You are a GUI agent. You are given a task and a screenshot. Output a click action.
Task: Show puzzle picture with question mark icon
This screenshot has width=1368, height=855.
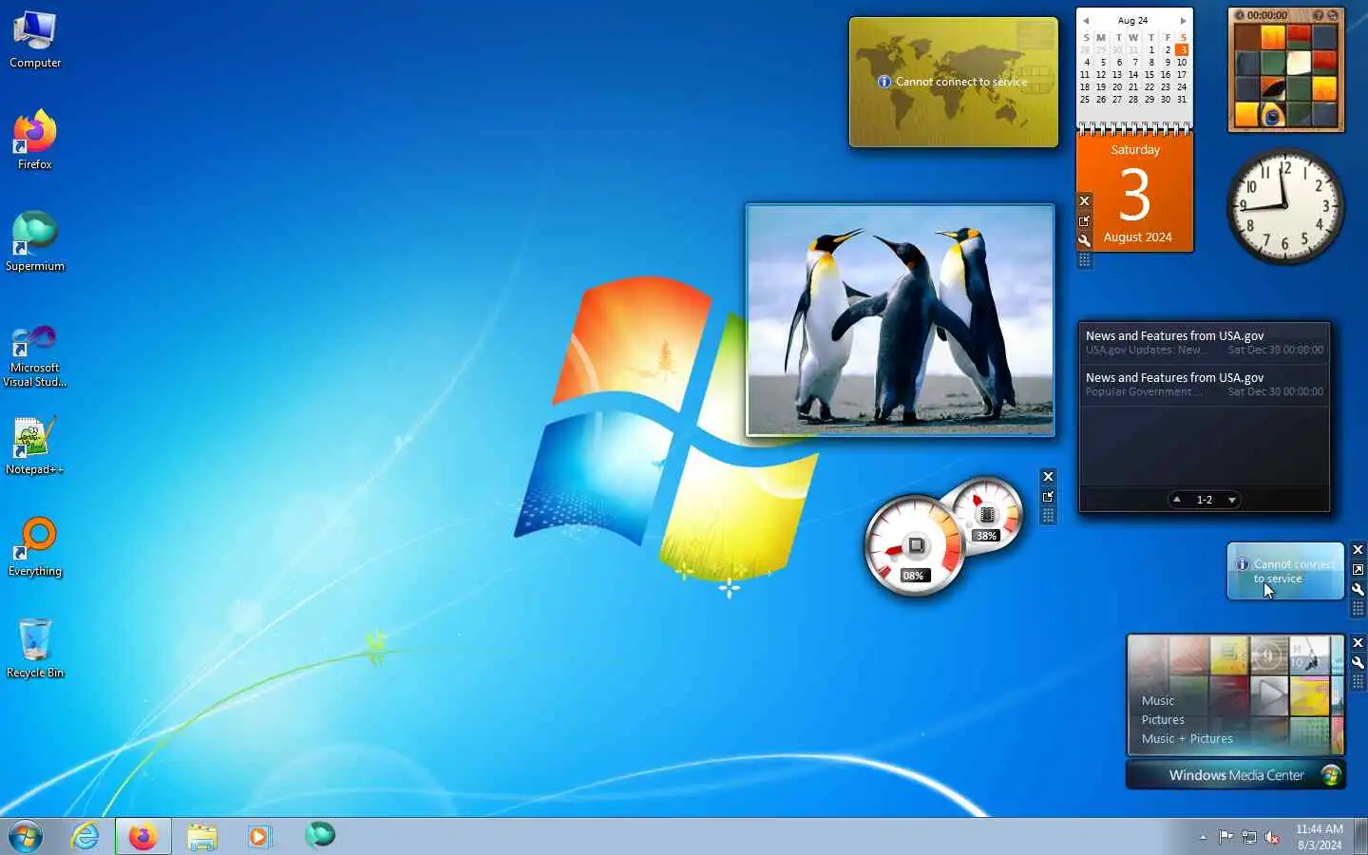1318,15
